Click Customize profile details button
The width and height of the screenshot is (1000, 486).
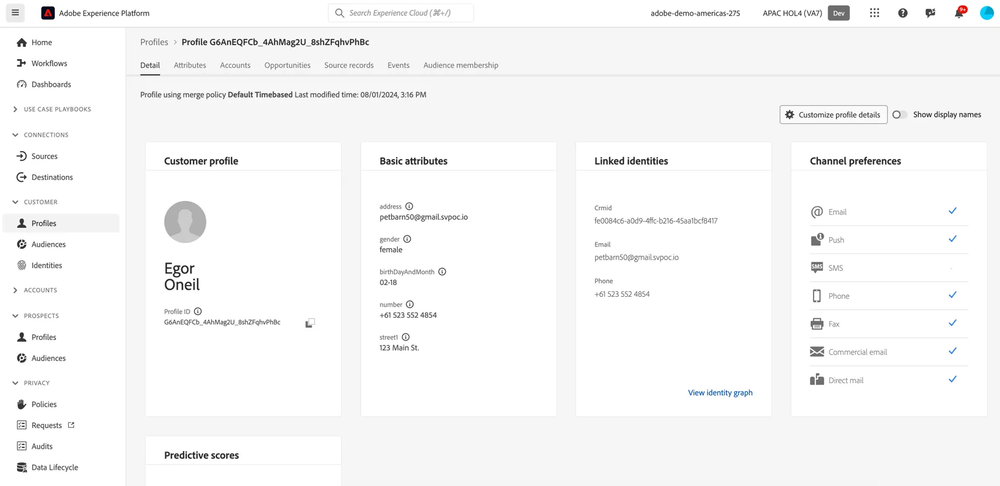(x=834, y=114)
